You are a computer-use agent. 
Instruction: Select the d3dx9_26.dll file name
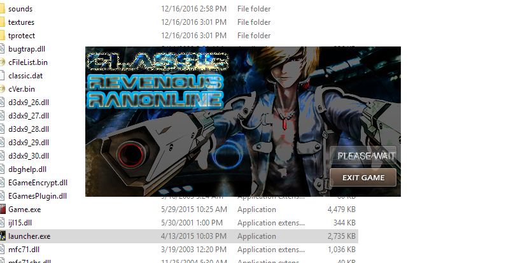point(29,103)
